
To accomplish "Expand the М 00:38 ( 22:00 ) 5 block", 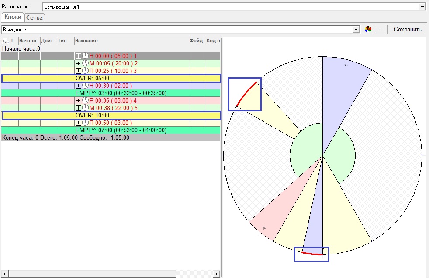I will [78, 108].
